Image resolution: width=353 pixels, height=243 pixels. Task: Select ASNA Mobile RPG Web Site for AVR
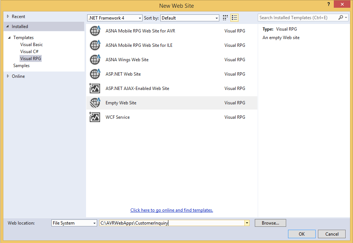click(140, 31)
